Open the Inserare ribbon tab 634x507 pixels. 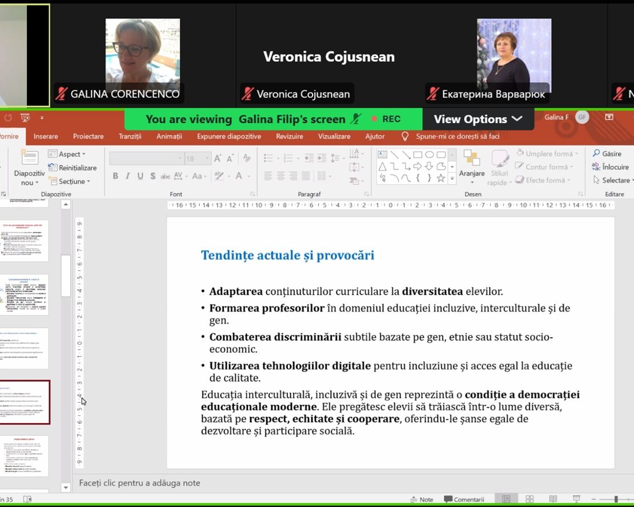click(46, 137)
